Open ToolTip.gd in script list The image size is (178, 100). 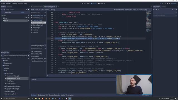click(36, 27)
